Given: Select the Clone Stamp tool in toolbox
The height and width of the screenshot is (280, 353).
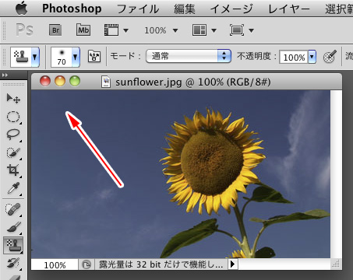Looking at the screenshot, I should (x=13, y=245).
